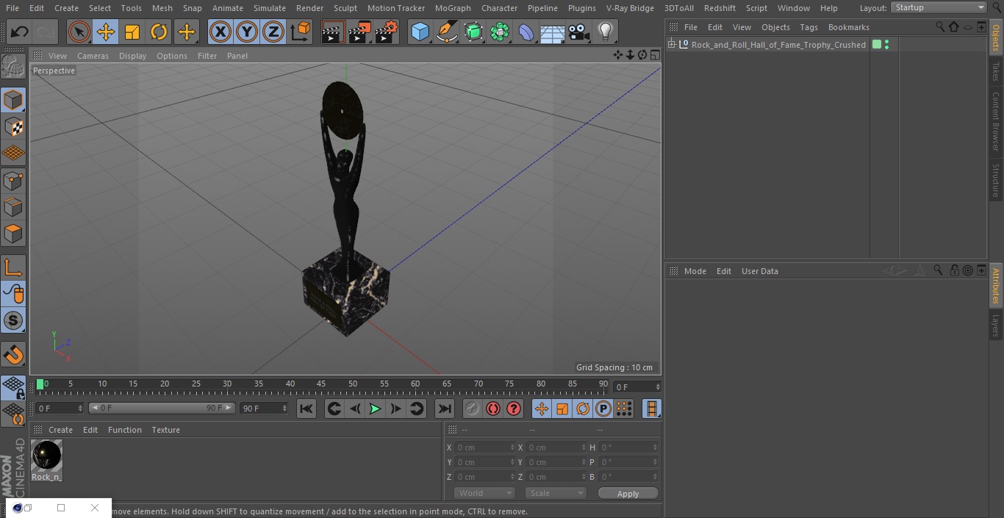This screenshot has height=518, width=1004.
Task: Switch to Points mode
Action: point(13,180)
